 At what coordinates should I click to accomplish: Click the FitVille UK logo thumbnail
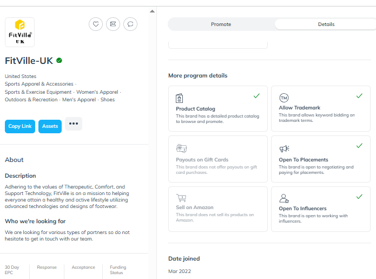coord(19,32)
